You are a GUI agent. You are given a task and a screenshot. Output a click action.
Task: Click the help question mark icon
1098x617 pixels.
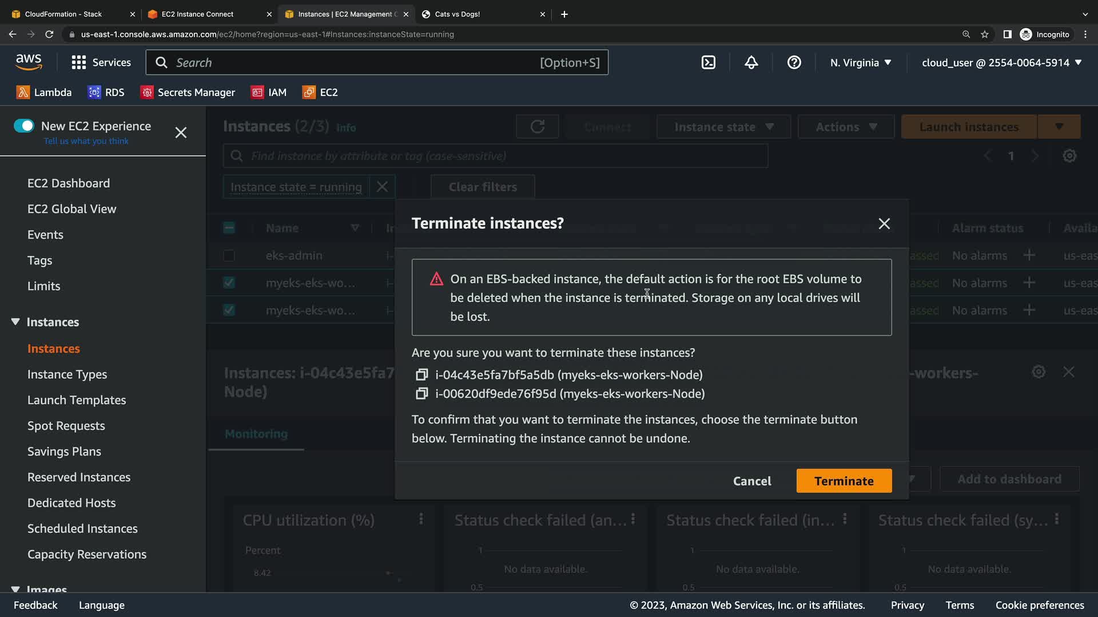[x=794, y=62]
